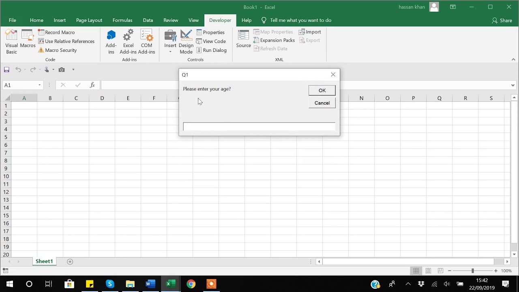Customize Quick Access Toolbar dropdown
The width and height of the screenshot is (519, 292).
[73, 69]
